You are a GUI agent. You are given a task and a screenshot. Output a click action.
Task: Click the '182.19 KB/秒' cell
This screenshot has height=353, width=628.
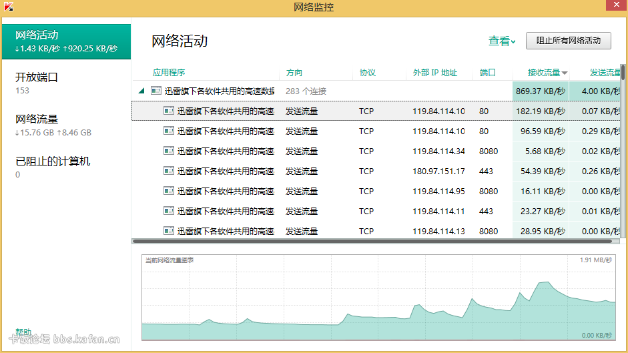(541, 111)
